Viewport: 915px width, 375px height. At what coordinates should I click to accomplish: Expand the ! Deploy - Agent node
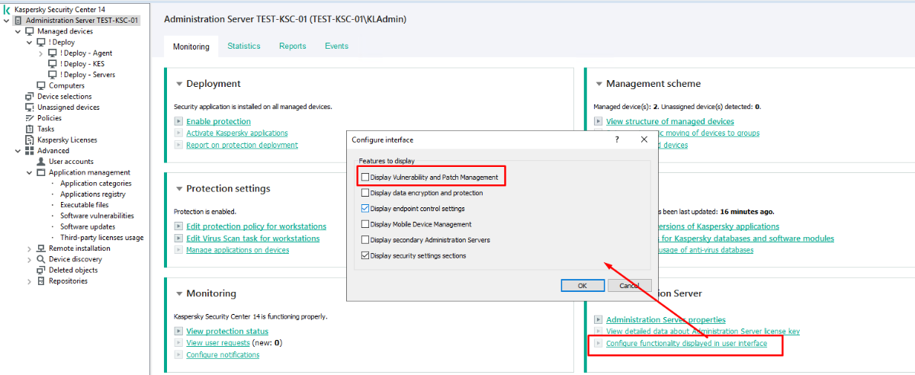pyautogui.click(x=41, y=53)
